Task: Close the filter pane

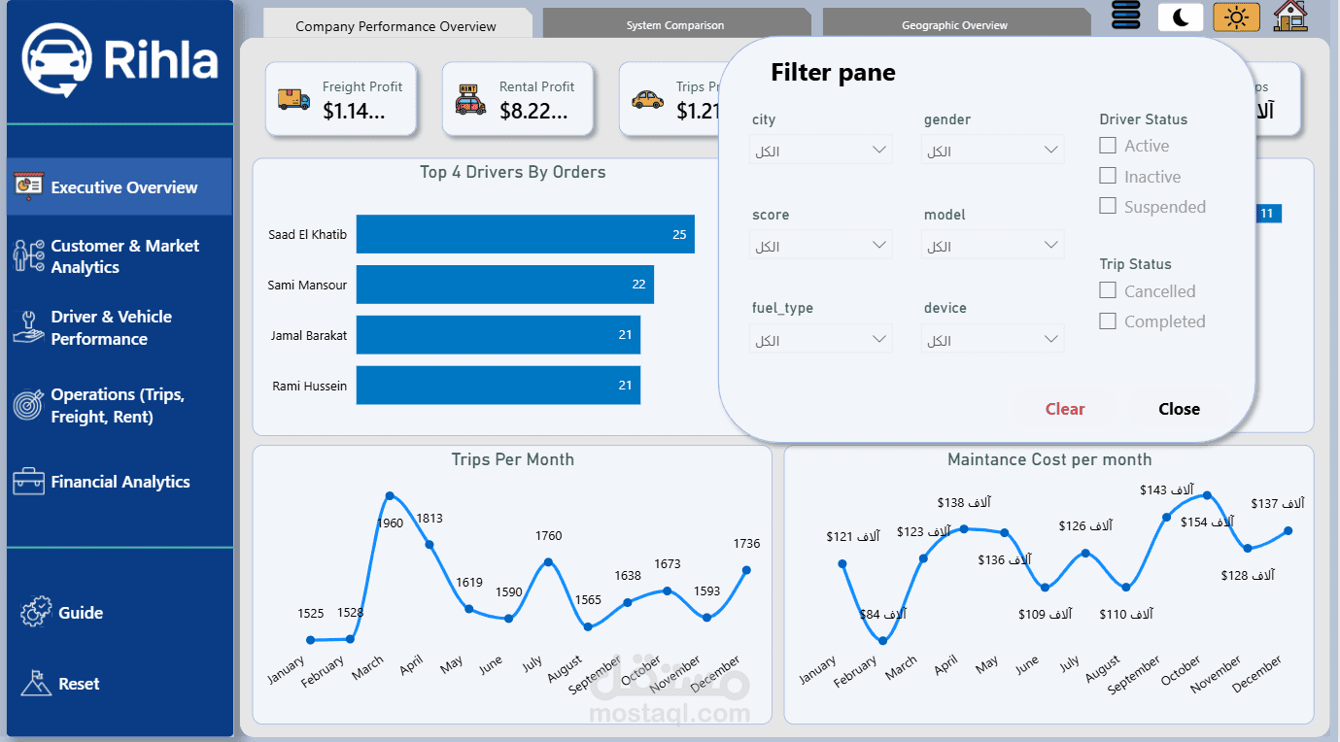Action: (x=1179, y=409)
